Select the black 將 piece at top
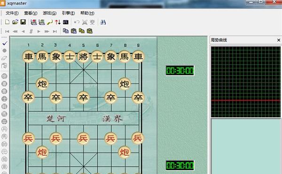Image resolution: width=282 pixels, height=174 pixels. [83, 56]
